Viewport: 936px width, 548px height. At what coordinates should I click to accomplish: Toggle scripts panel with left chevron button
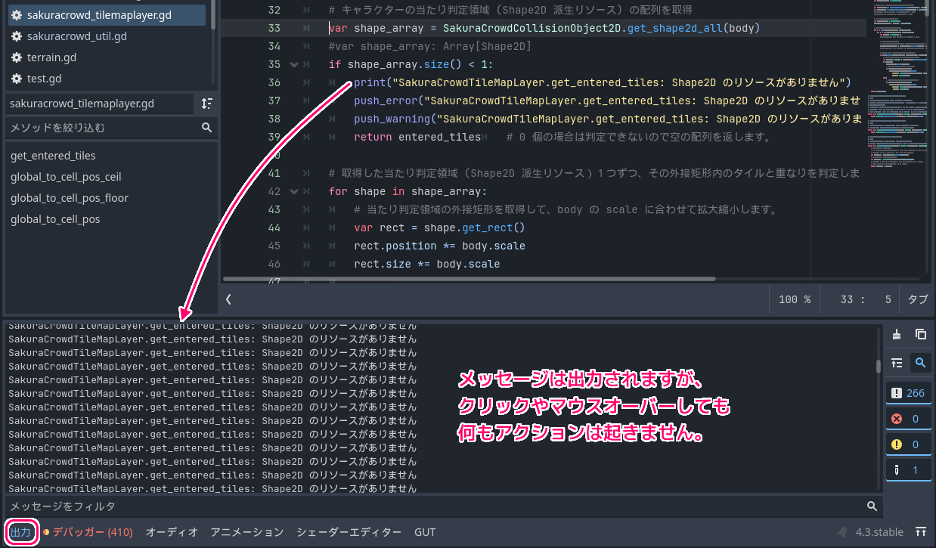228,299
